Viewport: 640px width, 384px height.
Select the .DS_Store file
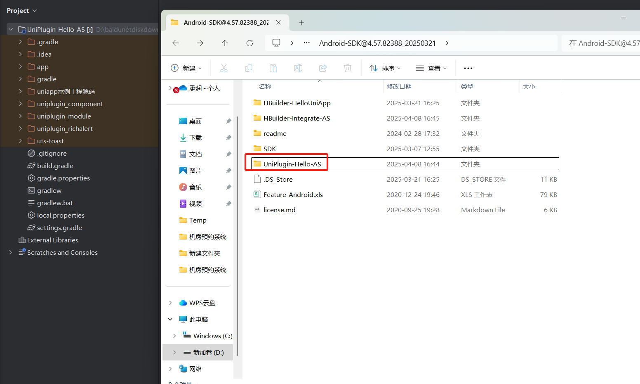[405, 179]
